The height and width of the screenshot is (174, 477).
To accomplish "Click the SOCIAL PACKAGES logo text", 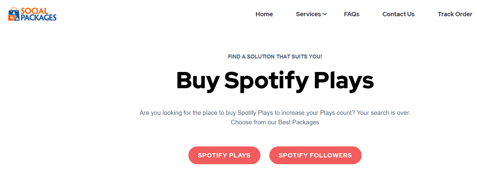I will 38,14.
